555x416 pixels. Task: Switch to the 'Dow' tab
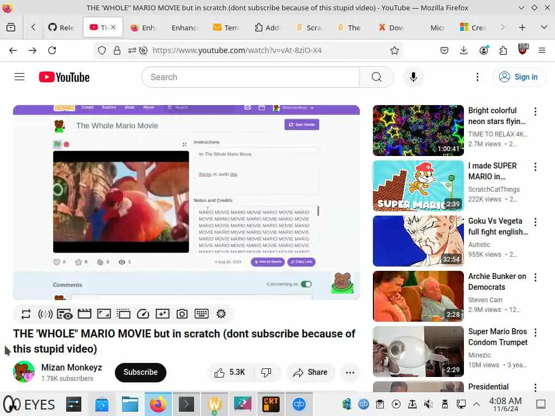click(392, 27)
